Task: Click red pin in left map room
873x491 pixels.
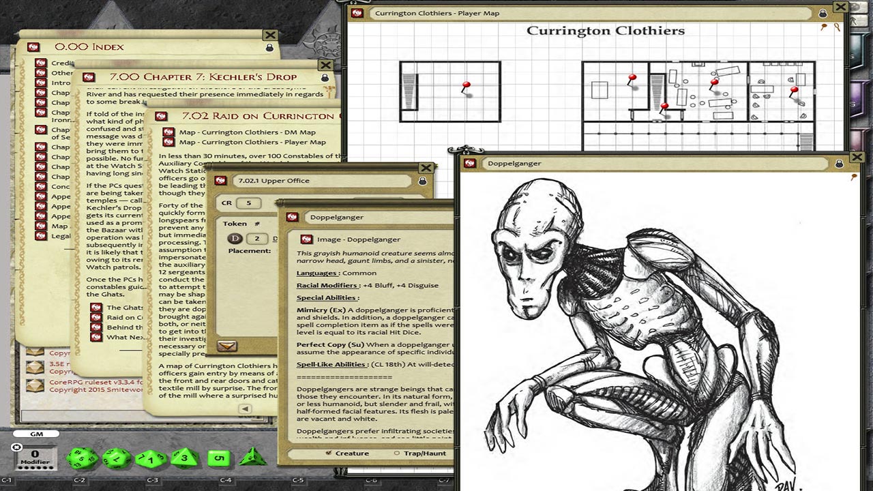Action: (467, 87)
